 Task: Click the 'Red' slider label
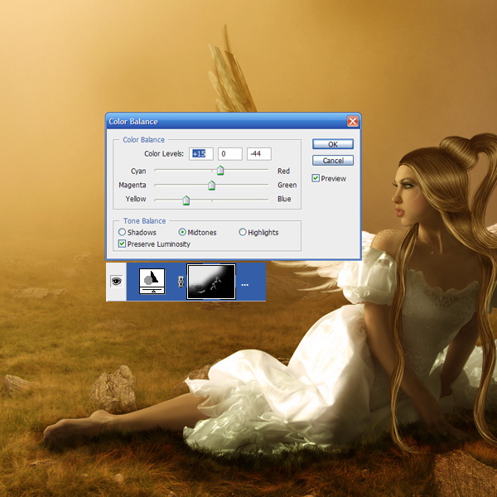click(283, 171)
